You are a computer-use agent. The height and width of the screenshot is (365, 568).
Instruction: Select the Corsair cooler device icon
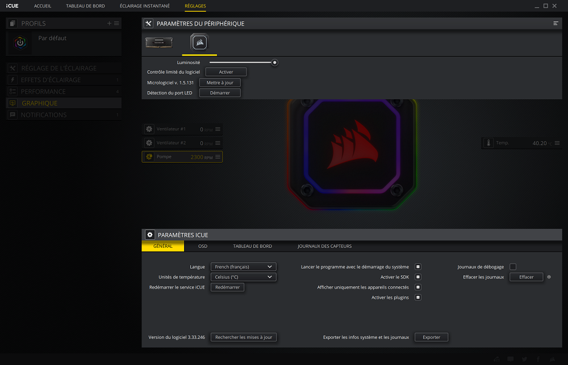coord(199,43)
